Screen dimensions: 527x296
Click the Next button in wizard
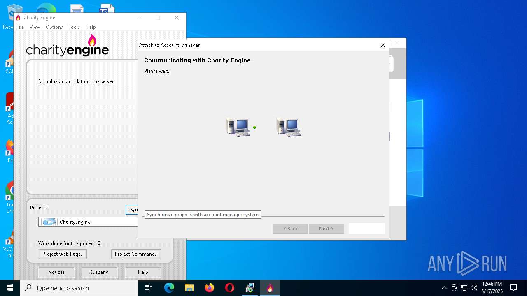coord(326,229)
